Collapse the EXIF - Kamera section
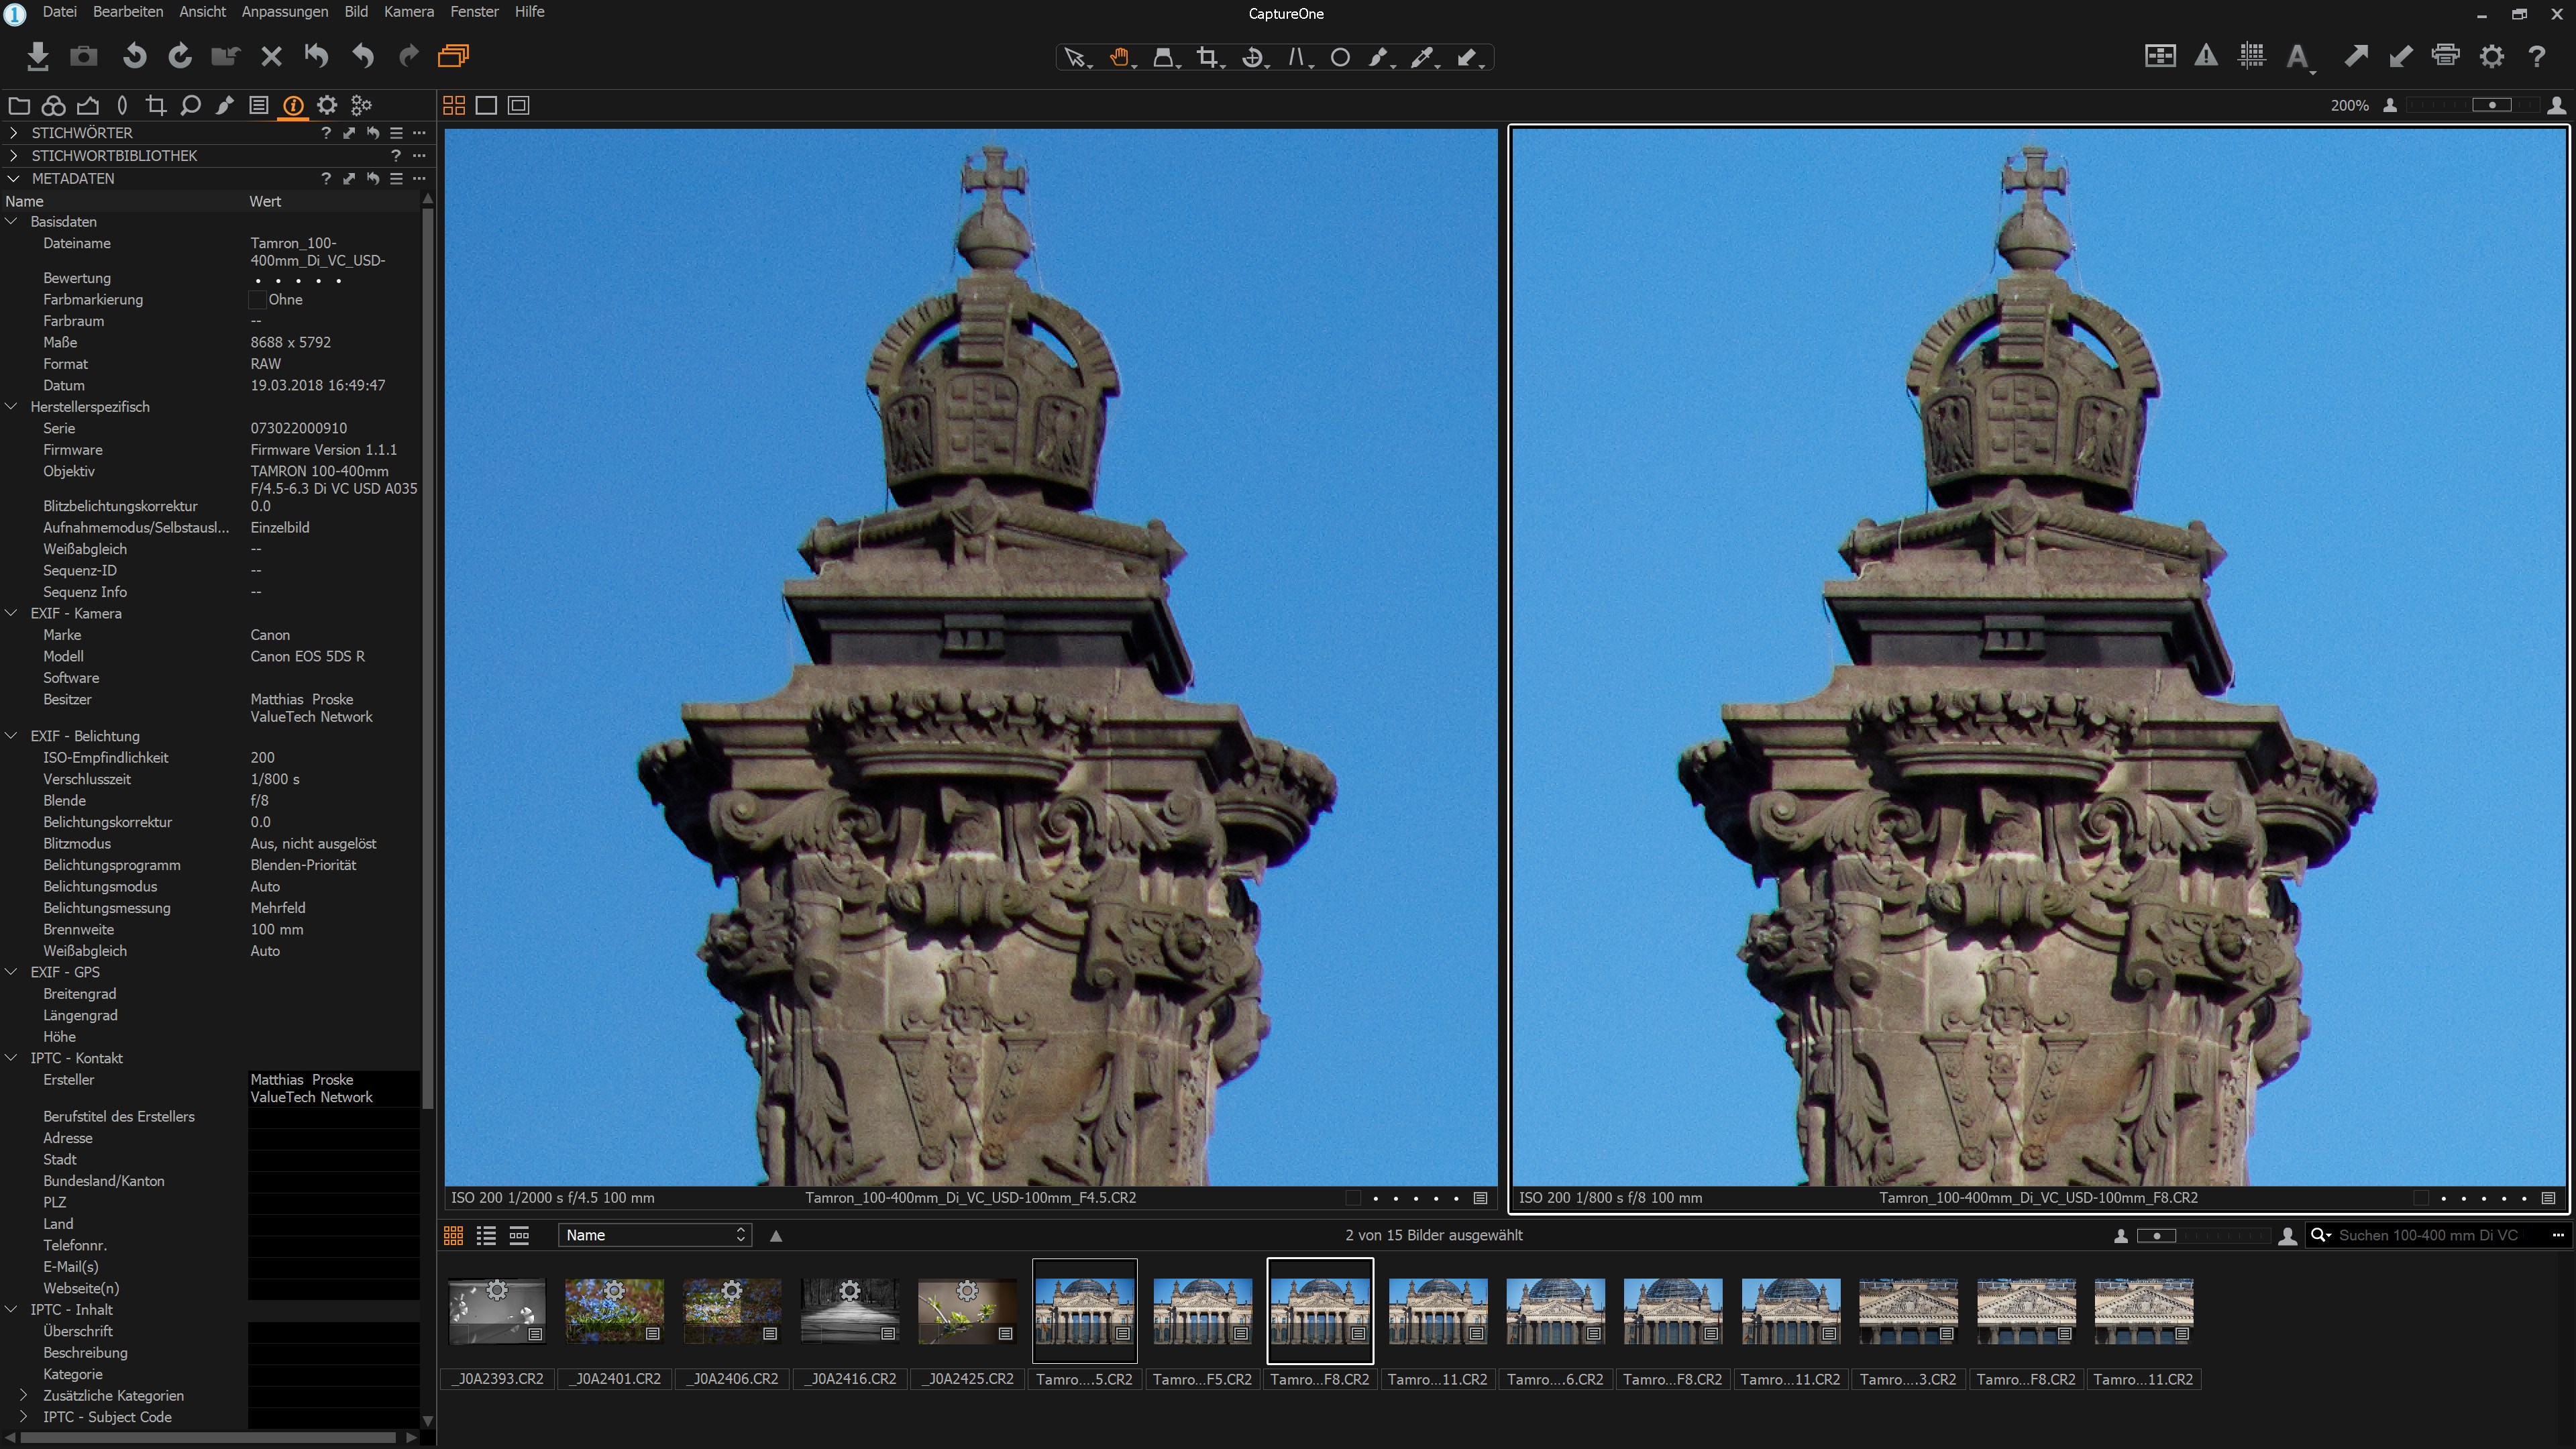Image resolution: width=2576 pixels, height=1449 pixels. pyautogui.click(x=12, y=614)
